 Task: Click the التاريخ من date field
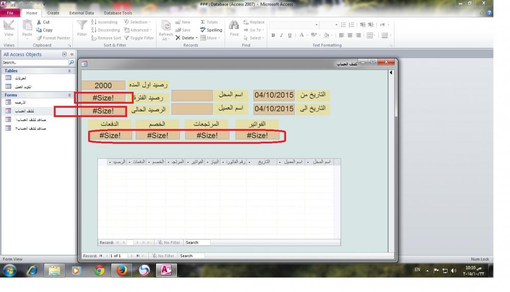274,95
